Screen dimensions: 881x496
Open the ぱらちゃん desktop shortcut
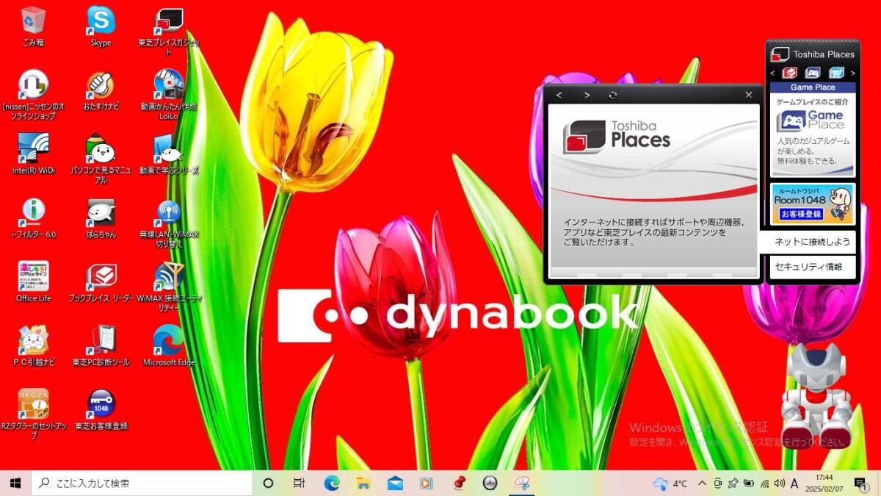pyautogui.click(x=101, y=218)
